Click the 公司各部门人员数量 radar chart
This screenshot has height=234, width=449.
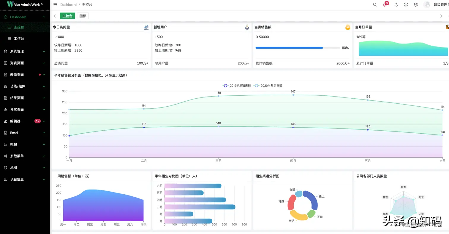[x=404, y=205]
